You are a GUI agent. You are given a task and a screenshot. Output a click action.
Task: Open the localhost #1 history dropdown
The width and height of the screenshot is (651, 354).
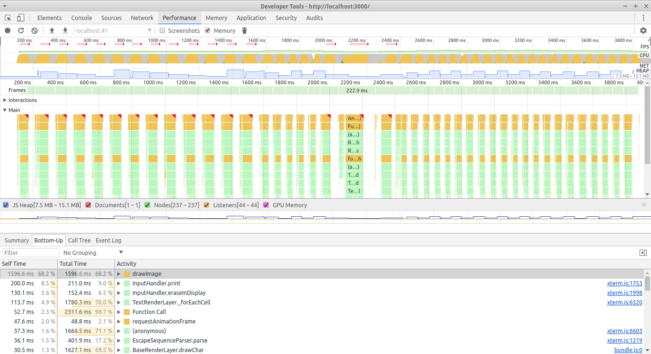150,30
